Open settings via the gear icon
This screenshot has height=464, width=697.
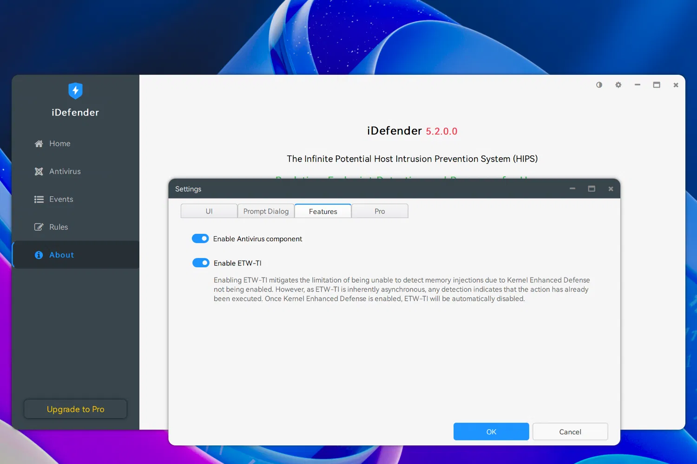point(618,85)
